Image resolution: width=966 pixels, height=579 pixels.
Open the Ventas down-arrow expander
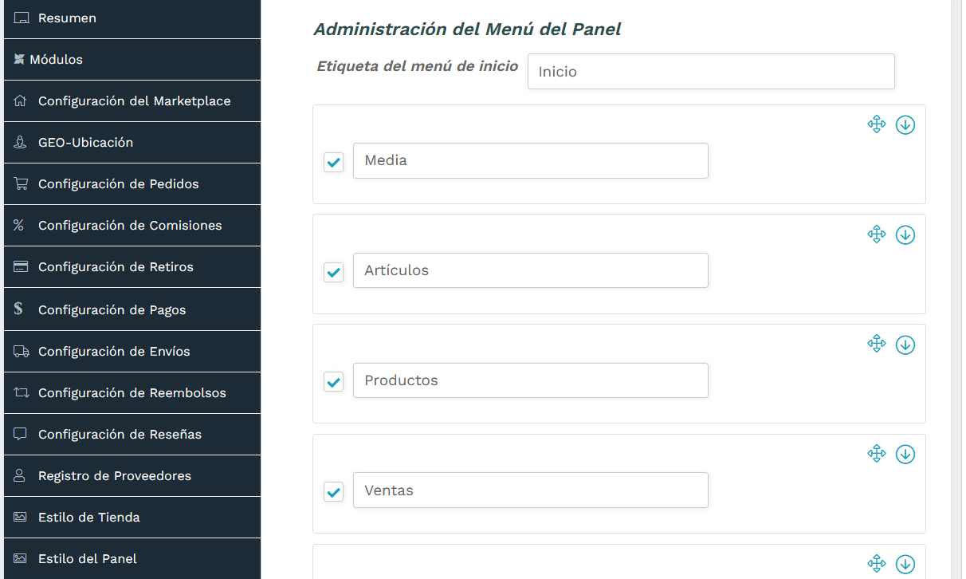[905, 454]
